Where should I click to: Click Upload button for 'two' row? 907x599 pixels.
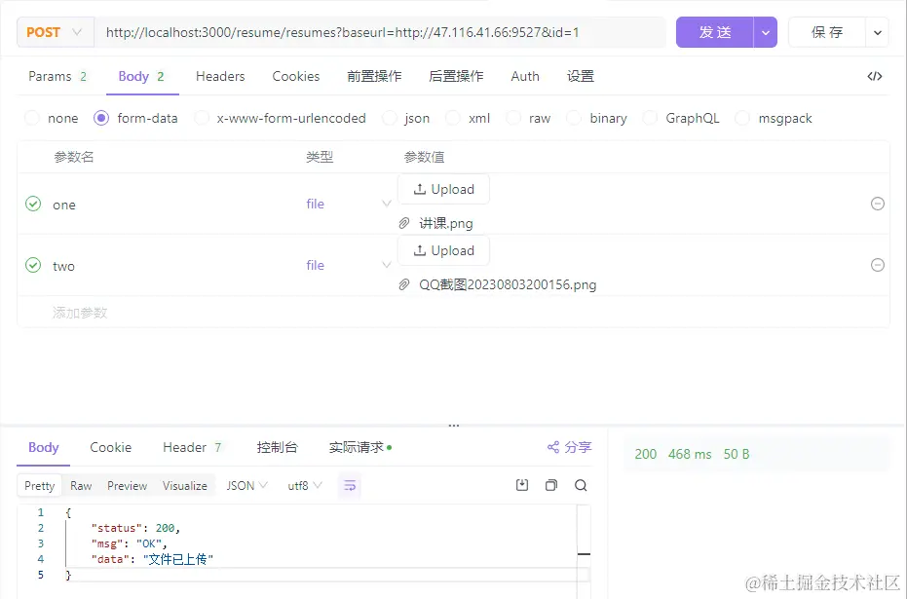click(443, 250)
